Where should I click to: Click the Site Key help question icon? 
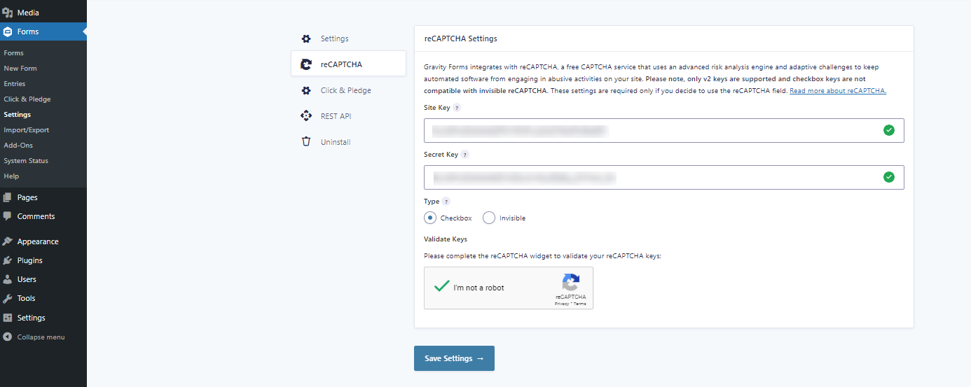(x=457, y=108)
